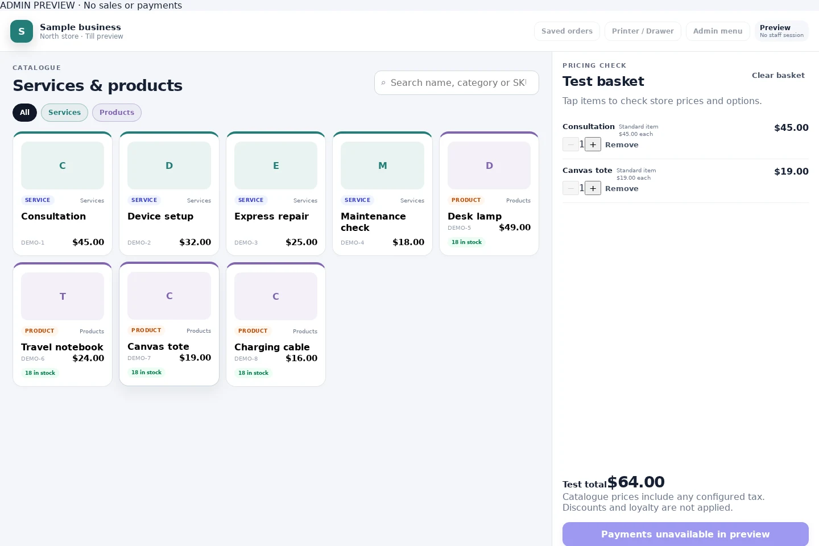This screenshot has width=819, height=546.
Task: Click Payments unavailable in preview button
Action: coord(685,534)
